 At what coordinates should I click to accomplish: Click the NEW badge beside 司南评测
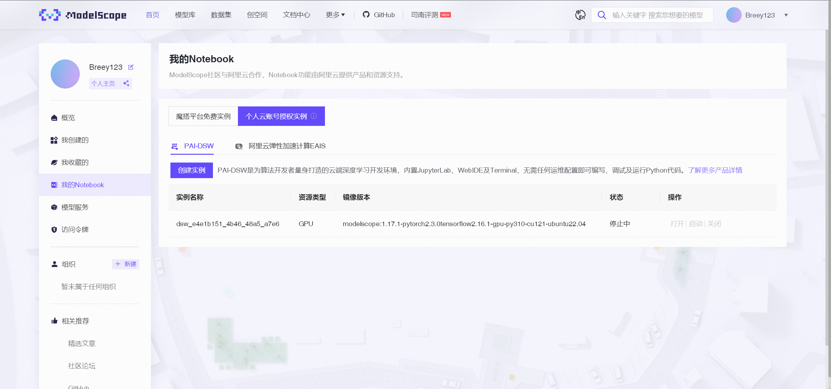pos(445,15)
